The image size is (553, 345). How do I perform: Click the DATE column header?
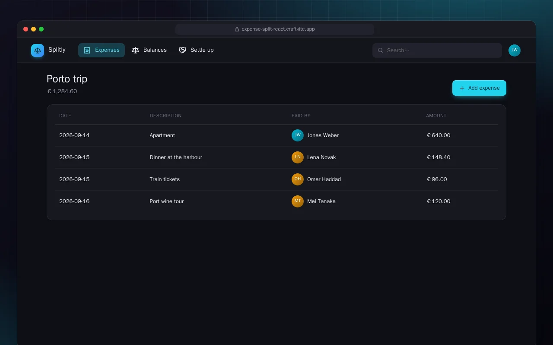(65, 116)
